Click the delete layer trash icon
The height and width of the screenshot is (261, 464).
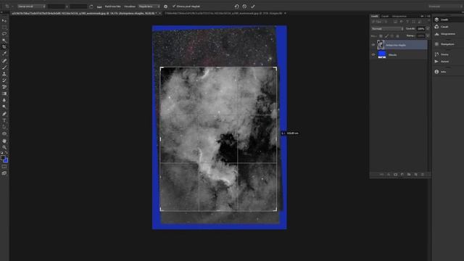(423, 175)
